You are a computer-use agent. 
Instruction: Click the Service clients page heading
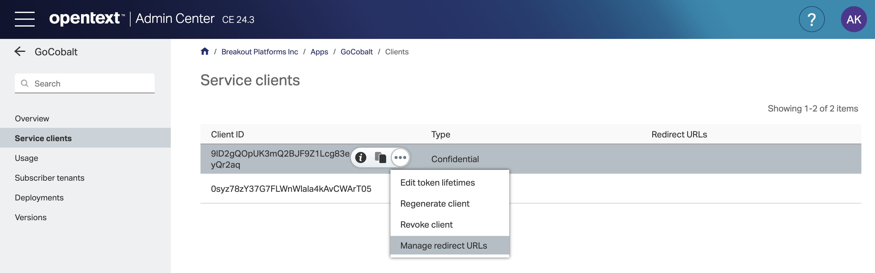[250, 80]
